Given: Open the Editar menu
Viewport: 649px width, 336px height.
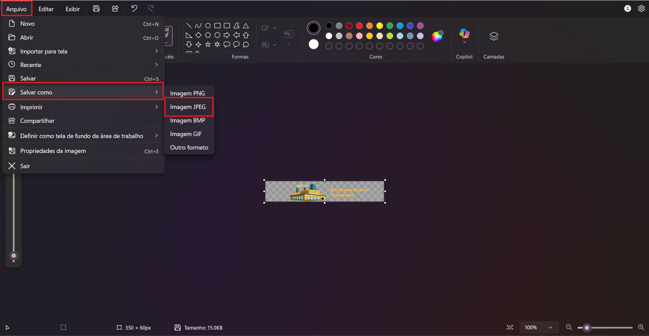Looking at the screenshot, I should (x=46, y=9).
